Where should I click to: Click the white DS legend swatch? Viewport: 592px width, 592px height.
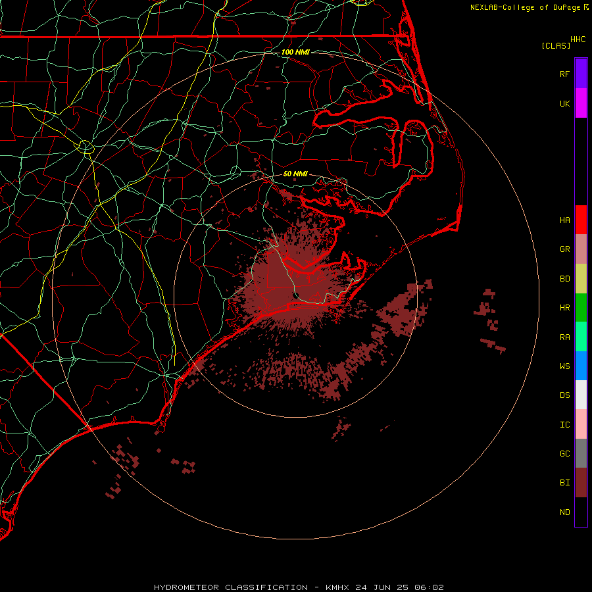tap(581, 395)
